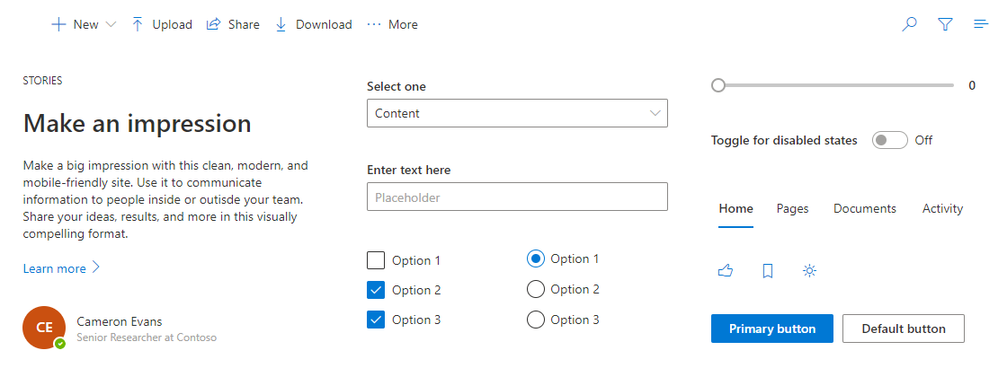The height and width of the screenshot is (368, 1007).
Task: Expand the Select one Content dropdown
Action: coord(517,113)
